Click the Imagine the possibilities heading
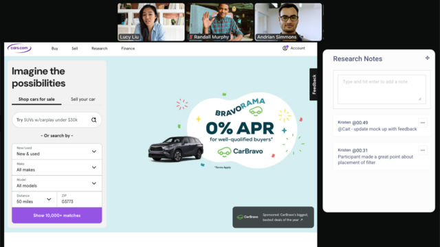This screenshot has width=440, height=247. [38, 77]
